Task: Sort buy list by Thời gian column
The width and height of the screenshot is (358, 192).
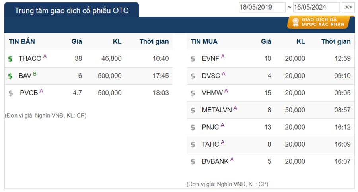Action: pos(336,41)
